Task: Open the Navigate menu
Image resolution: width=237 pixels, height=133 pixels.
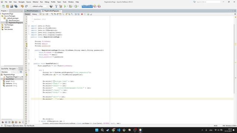Action: click(21, 2)
